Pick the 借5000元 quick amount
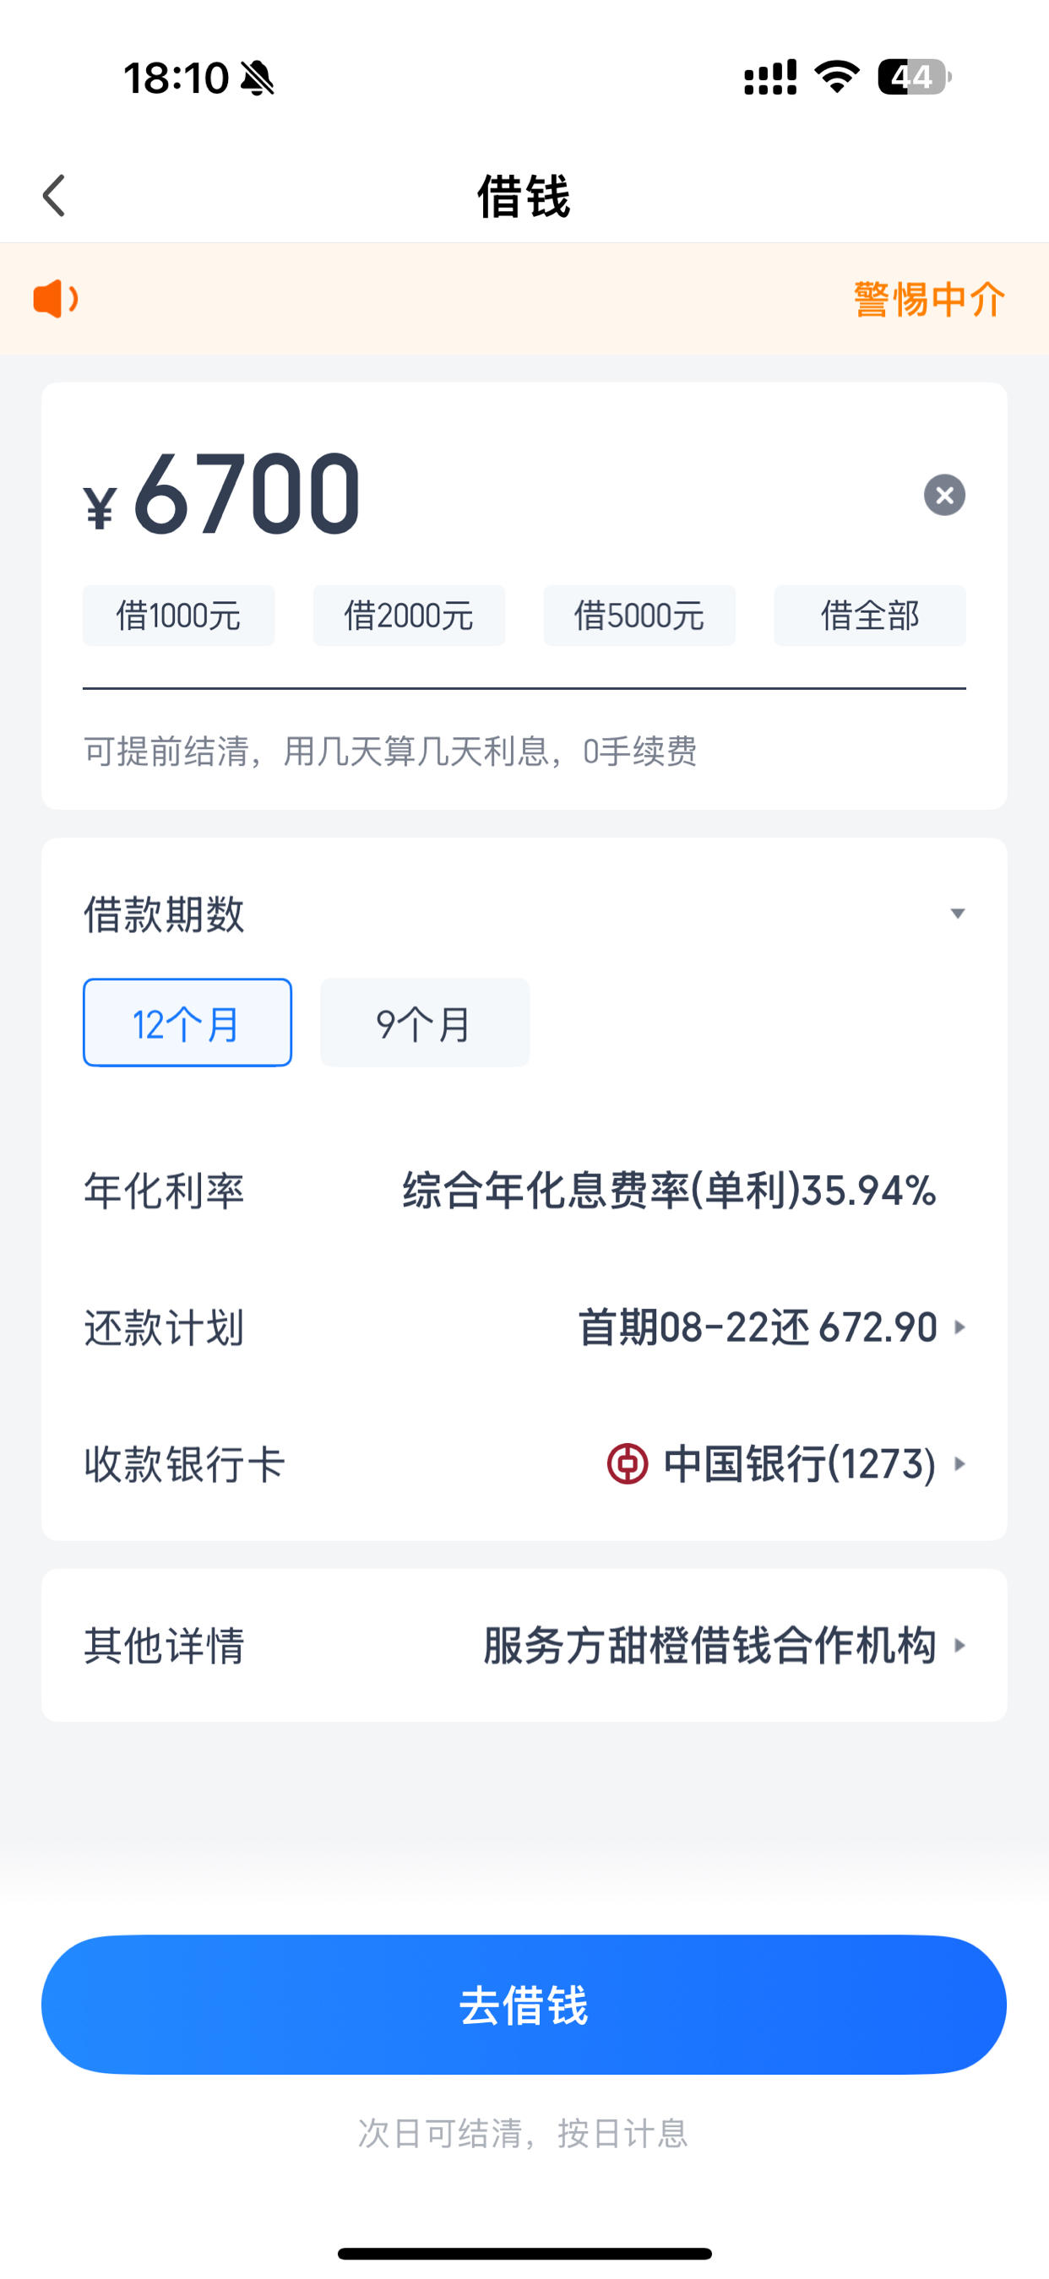 [639, 616]
